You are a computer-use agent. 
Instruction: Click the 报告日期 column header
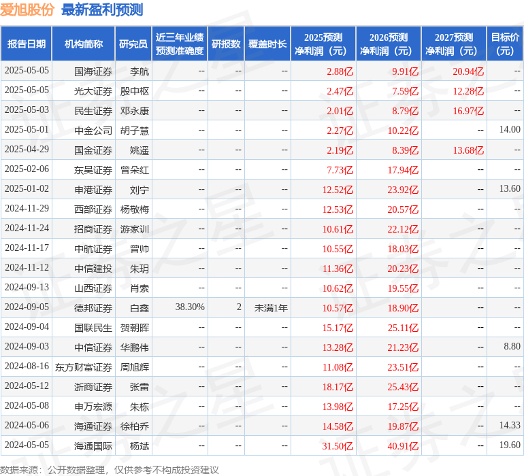tap(27, 44)
